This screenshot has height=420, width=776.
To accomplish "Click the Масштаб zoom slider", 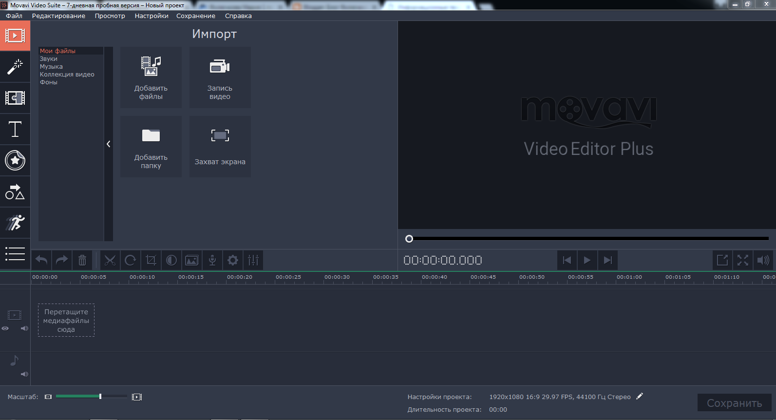I will pyautogui.click(x=91, y=397).
